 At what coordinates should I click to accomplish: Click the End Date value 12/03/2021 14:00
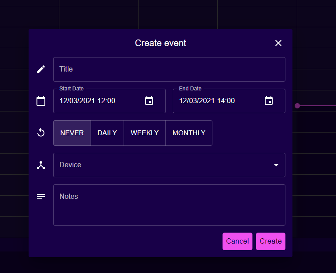(x=207, y=101)
